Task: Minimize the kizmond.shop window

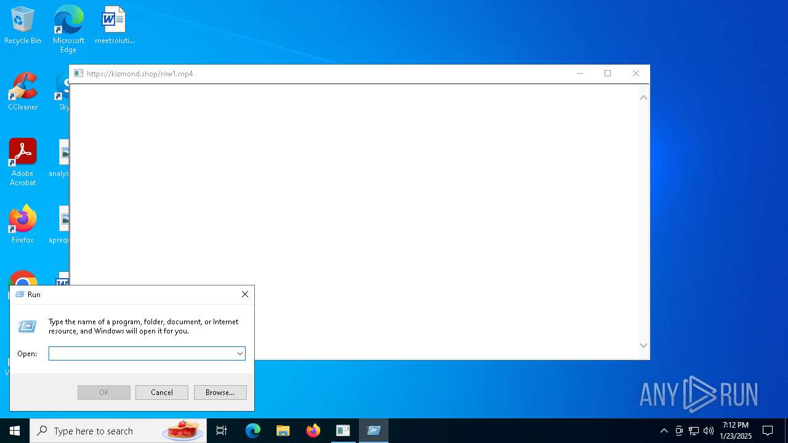Action: point(579,74)
